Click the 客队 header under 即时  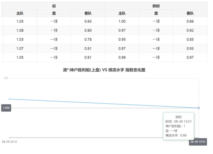pos(190,13)
